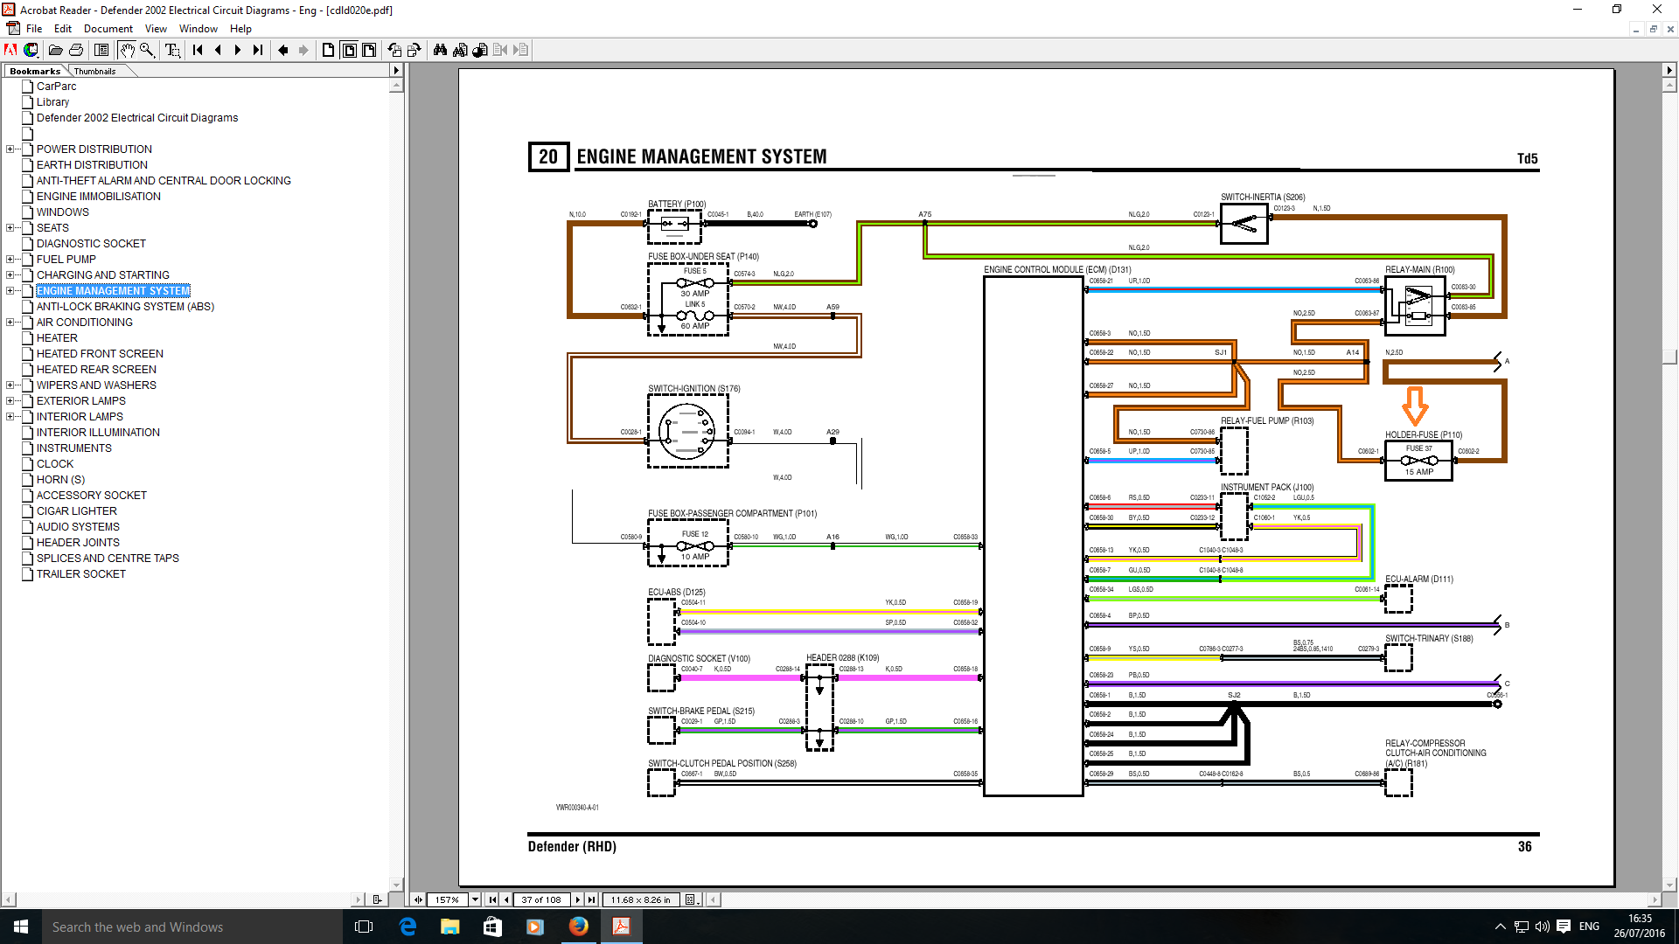Select the Text Select tool
The width and height of the screenshot is (1679, 944).
click(172, 50)
